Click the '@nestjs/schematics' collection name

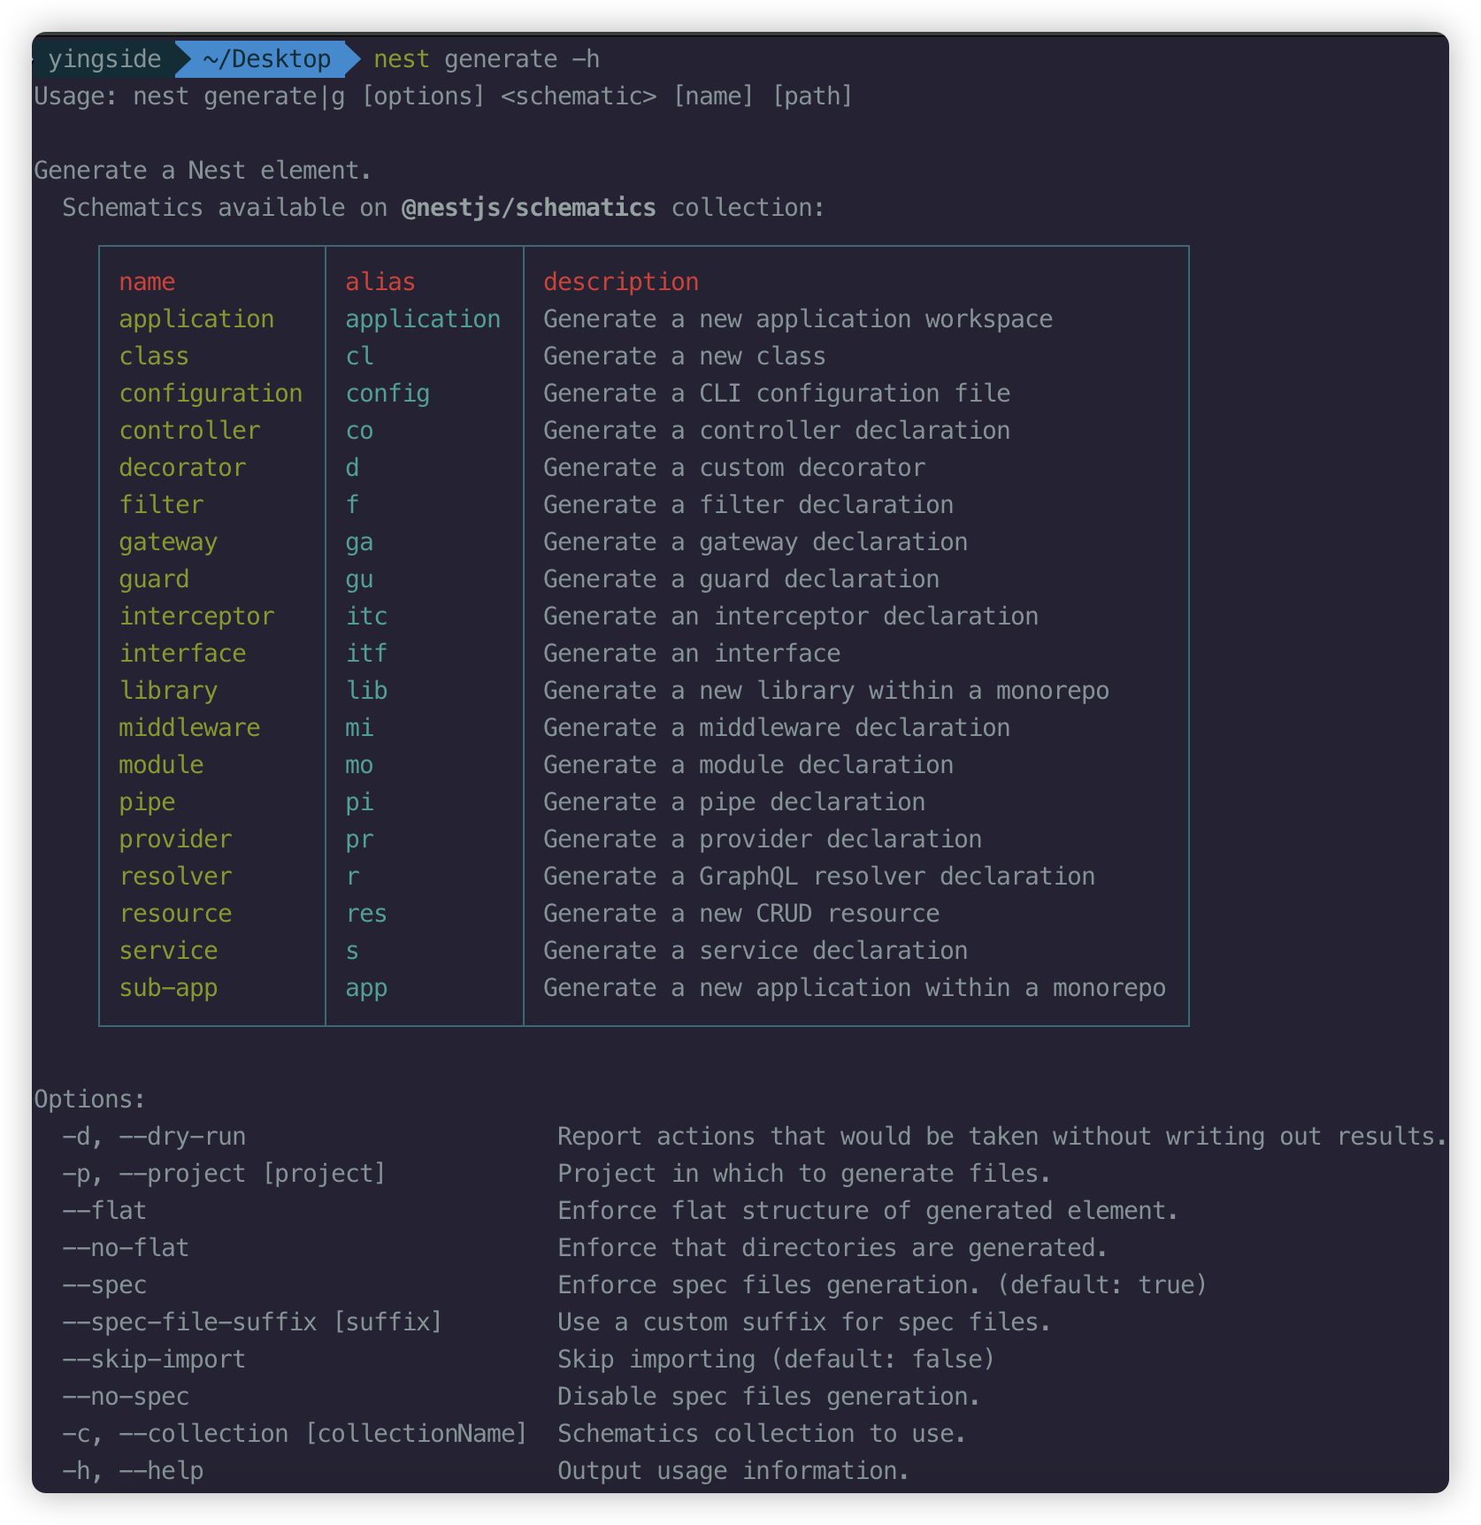point(529,208)
